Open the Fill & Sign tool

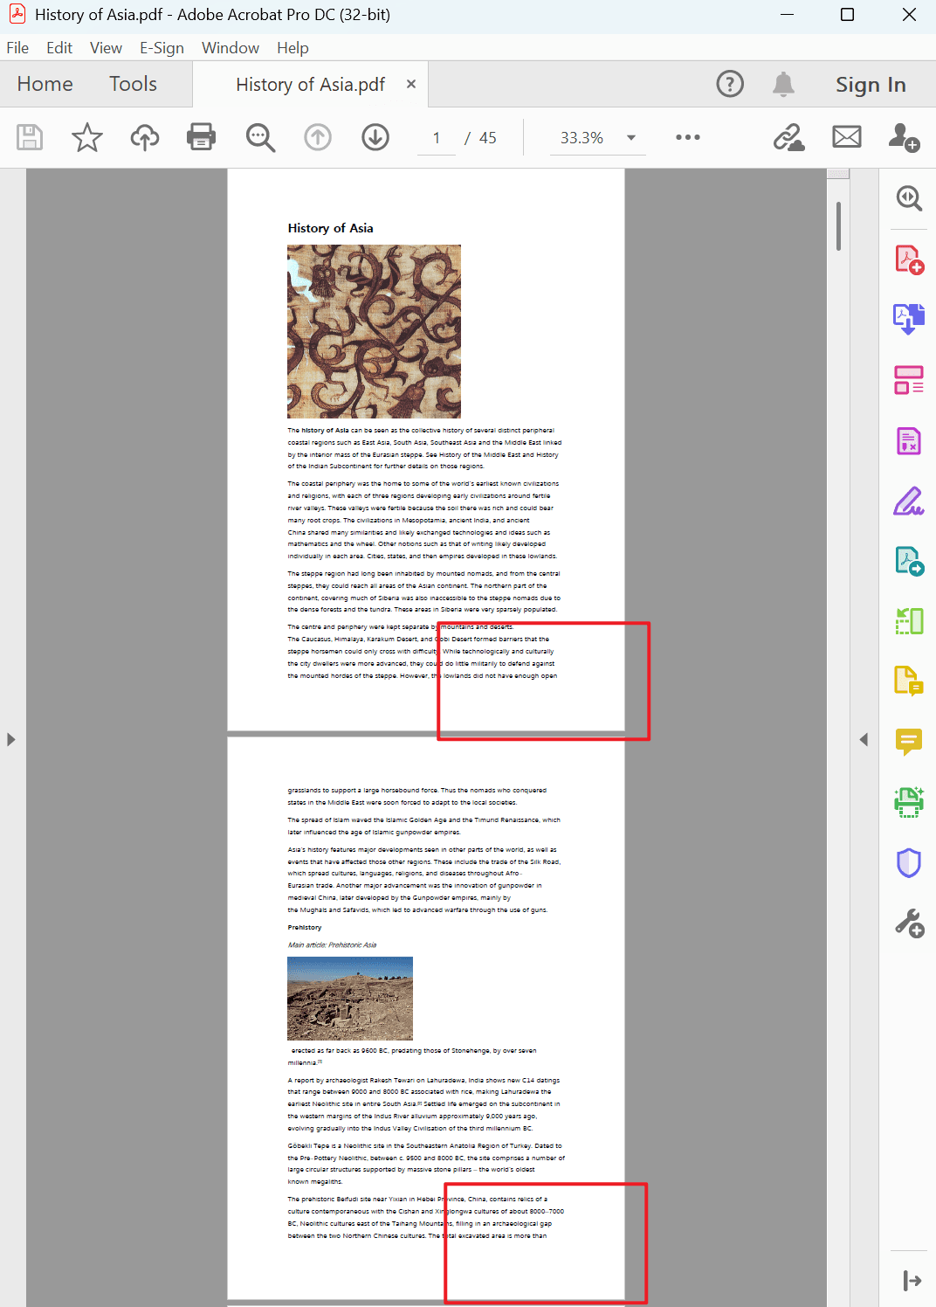tap(908, 501)
